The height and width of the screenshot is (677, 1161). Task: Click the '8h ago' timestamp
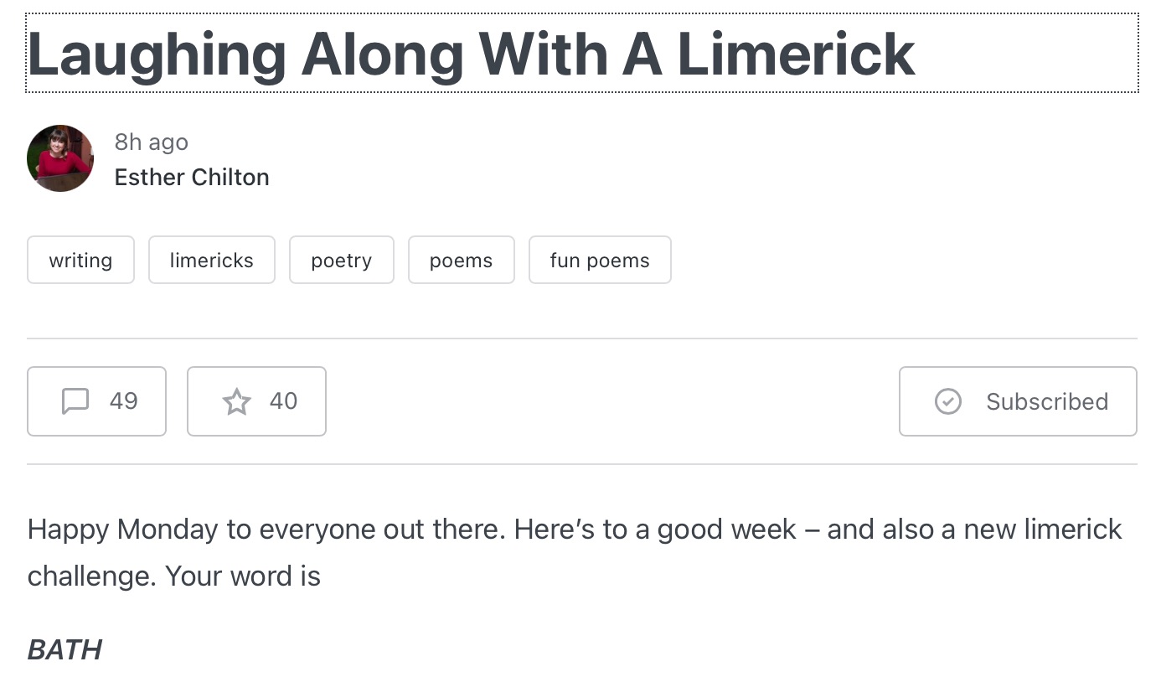click(152, 142)
